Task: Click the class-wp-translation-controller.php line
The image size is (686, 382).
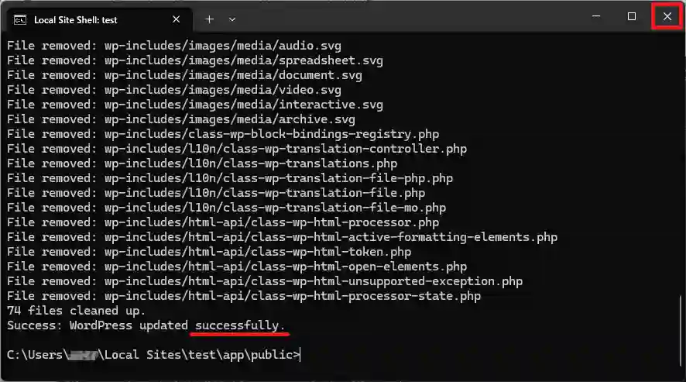Action: 236,149
